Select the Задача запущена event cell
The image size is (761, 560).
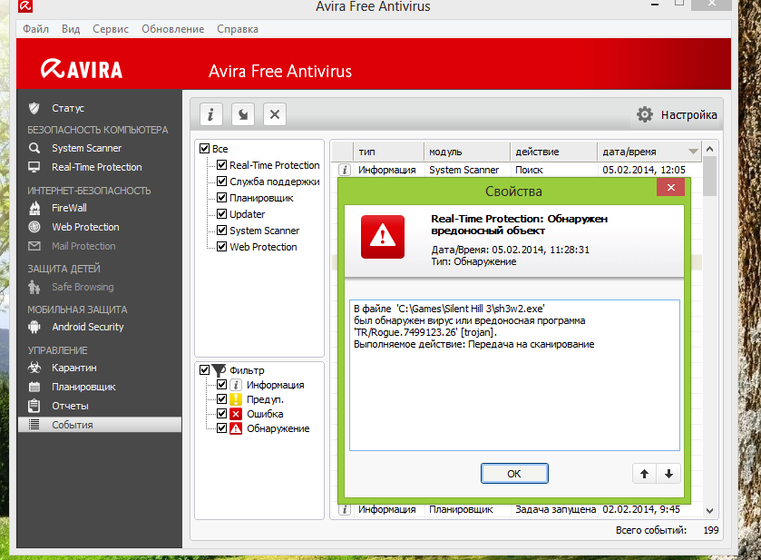click(x=555, y=509)
